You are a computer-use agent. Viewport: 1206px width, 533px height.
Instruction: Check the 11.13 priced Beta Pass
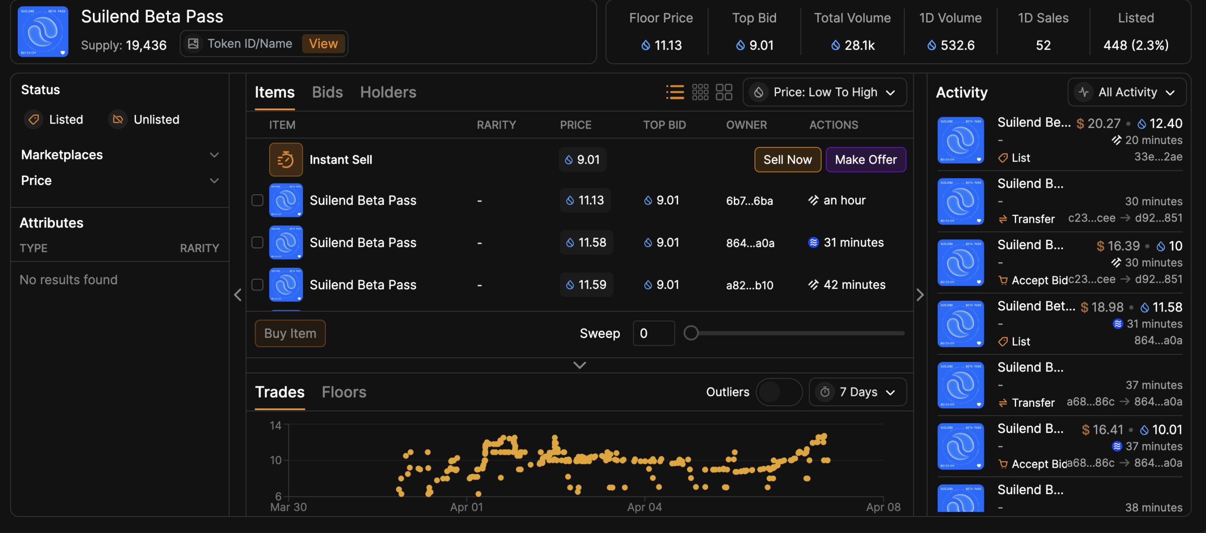[x=257, y=200]
